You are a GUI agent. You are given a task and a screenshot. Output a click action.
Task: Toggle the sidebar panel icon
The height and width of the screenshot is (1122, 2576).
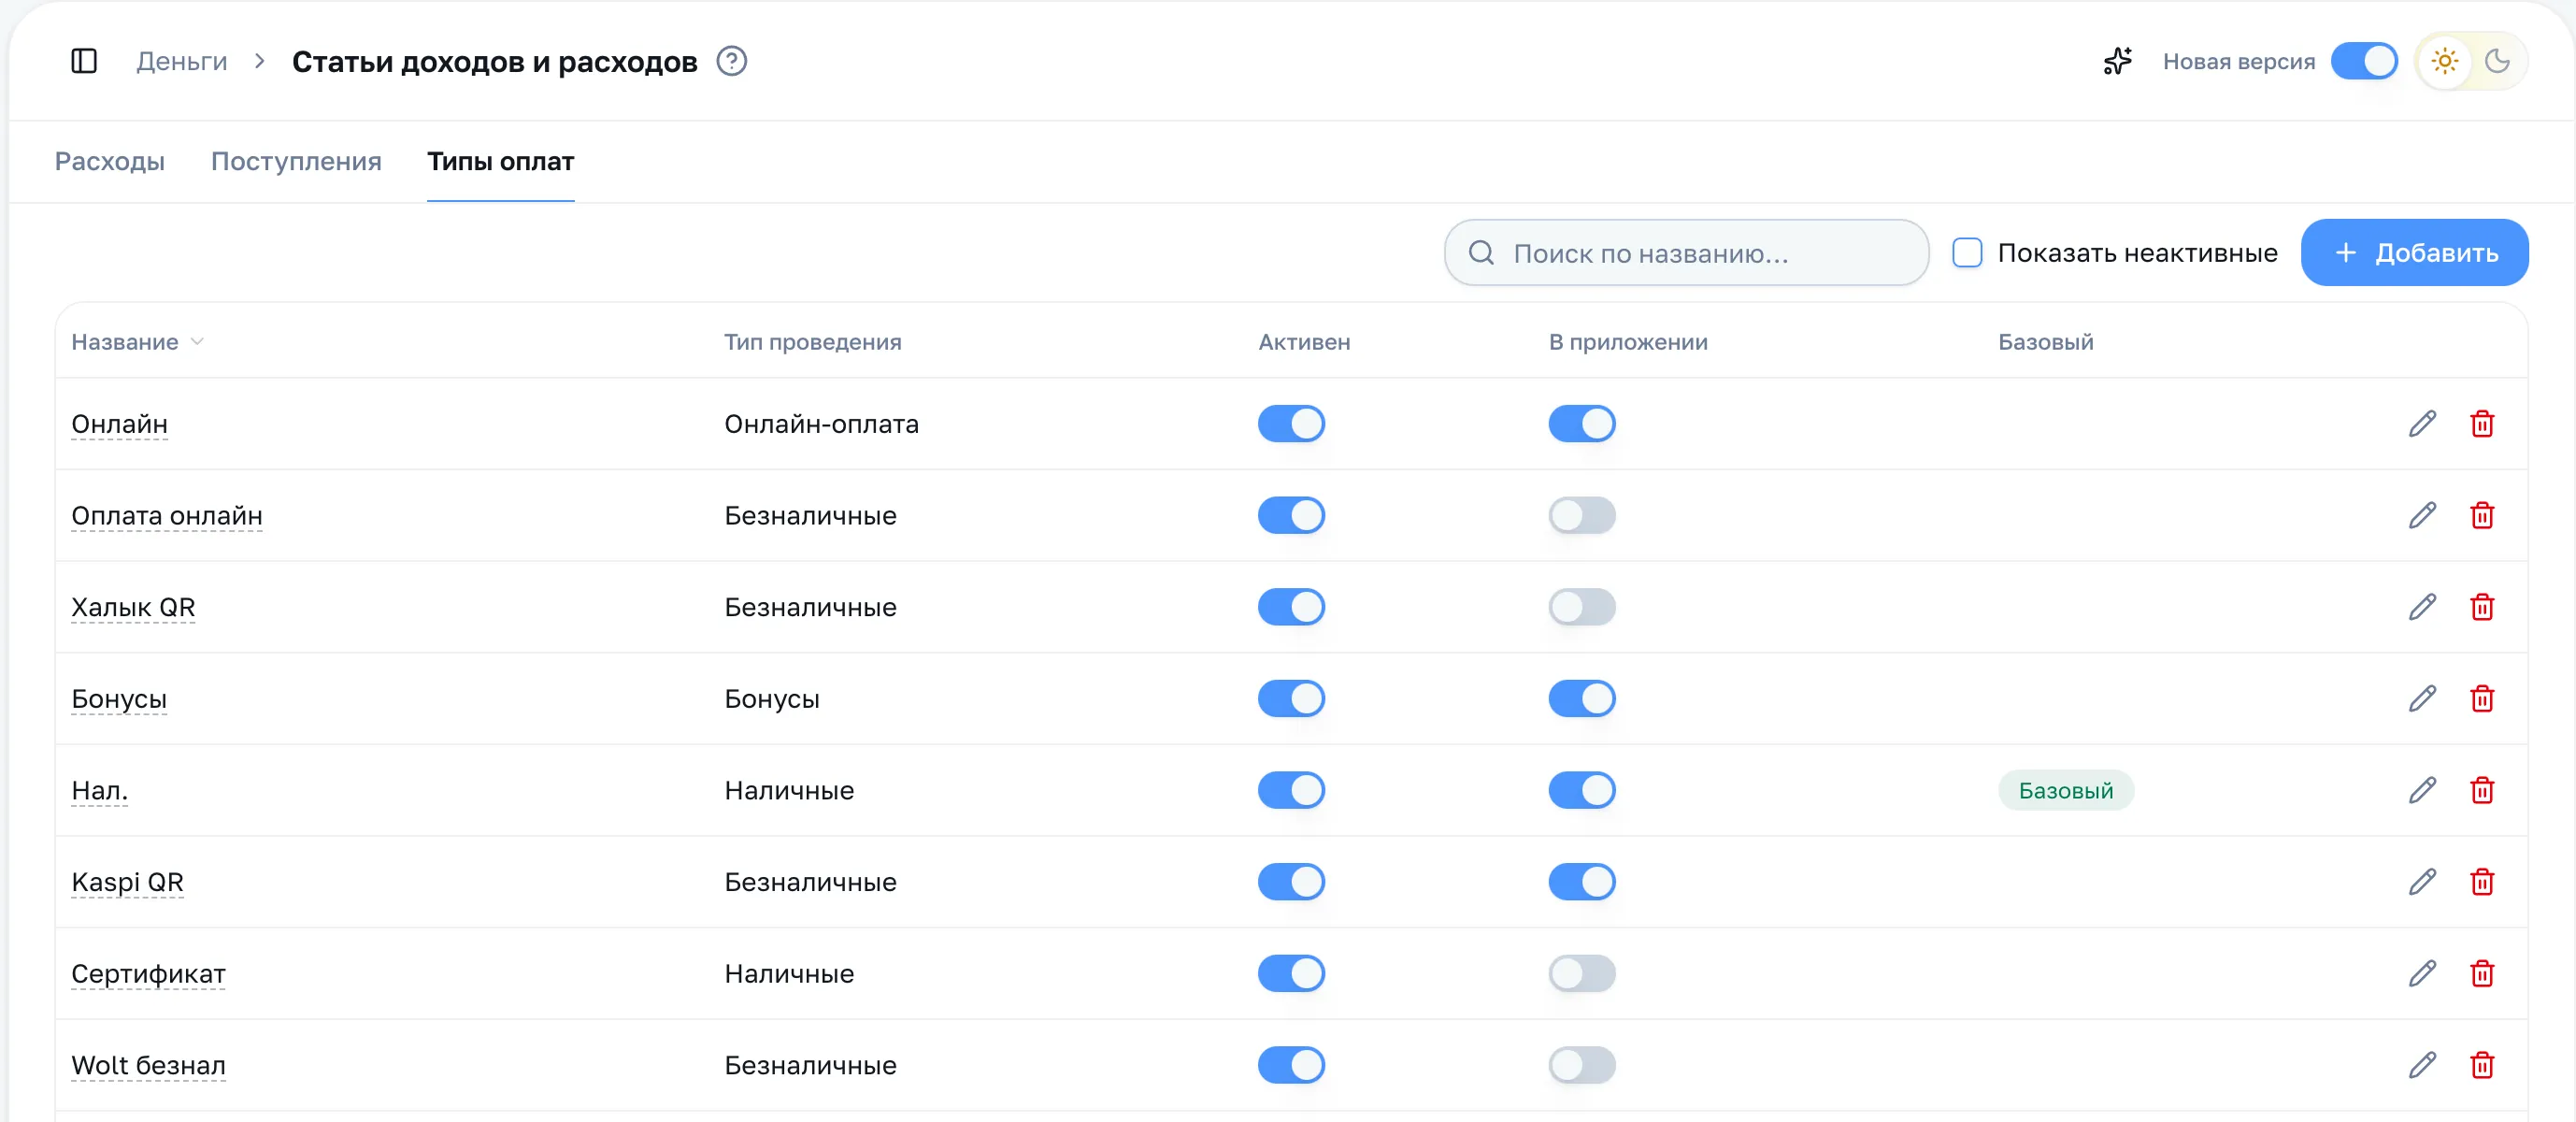[84, 61]
